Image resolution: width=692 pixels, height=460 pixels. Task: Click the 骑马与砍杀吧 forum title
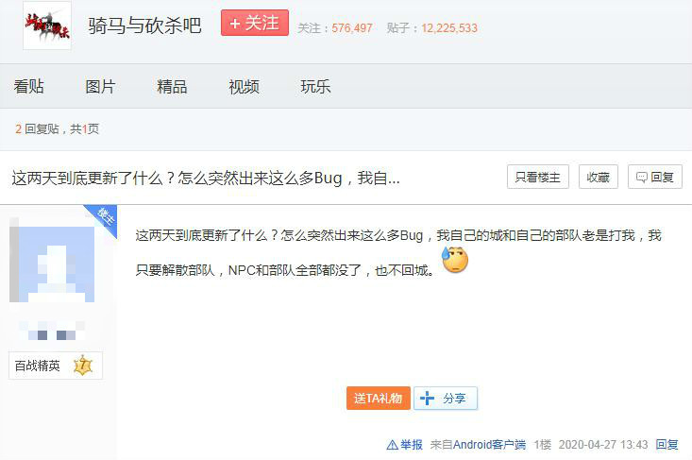144,26
